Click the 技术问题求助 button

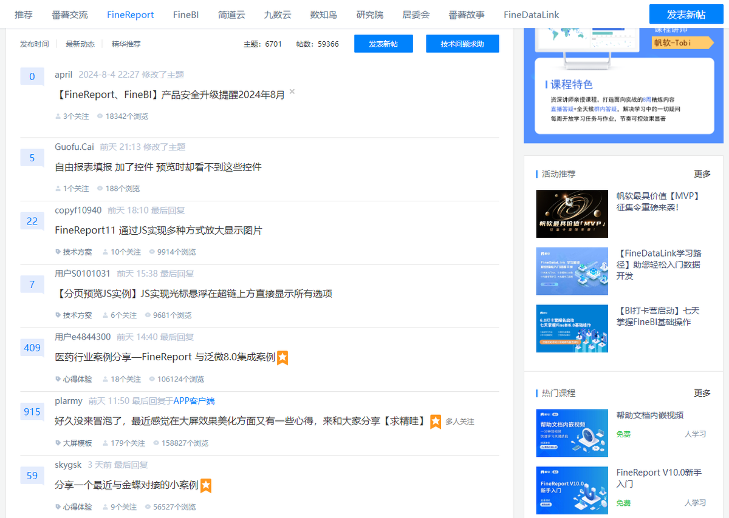click(x=462, y=44)
